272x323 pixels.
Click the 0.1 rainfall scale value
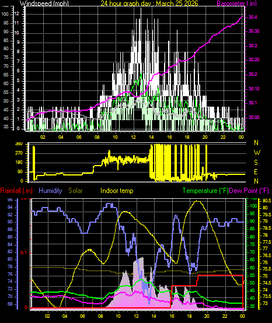(x=24, y=252)
